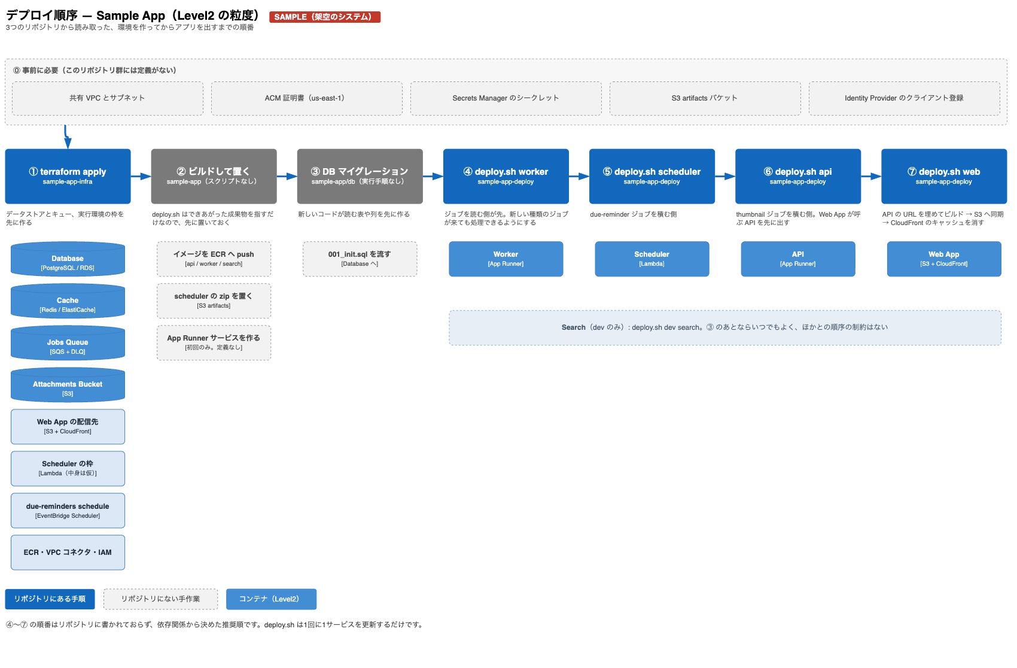Viewport: 1017px width, 668px height.
Task: Click the デプロイ順序 — Sample App title
Action: [x=132, y=16]
